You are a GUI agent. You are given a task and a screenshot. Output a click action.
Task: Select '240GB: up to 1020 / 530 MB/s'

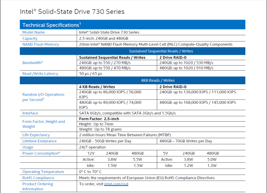click(x=186, y=63)
